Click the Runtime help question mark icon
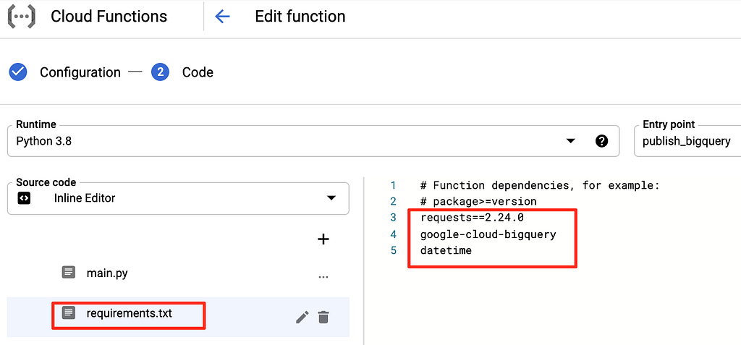The height and width of the screenshot is (345, 741). pos(601,141)
